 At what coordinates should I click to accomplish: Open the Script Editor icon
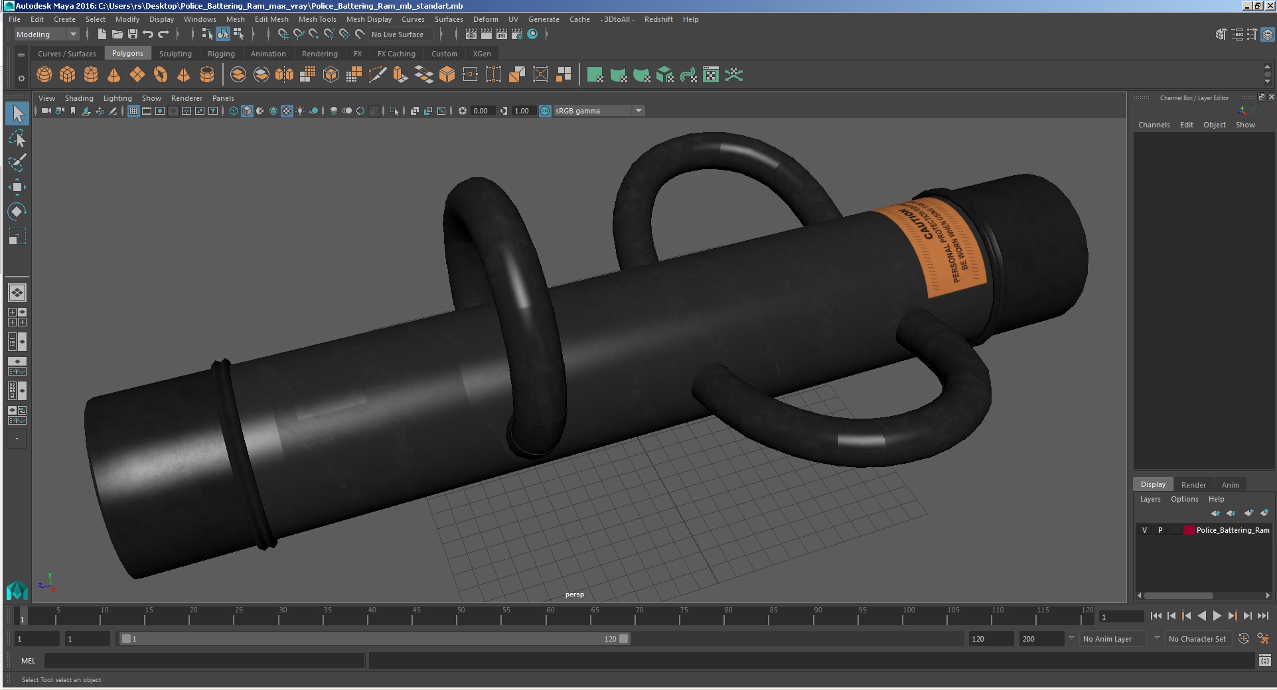[1265, 660]
